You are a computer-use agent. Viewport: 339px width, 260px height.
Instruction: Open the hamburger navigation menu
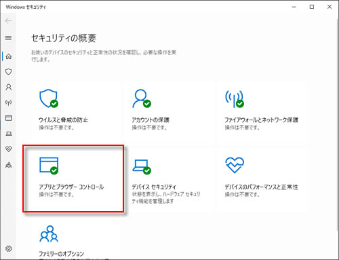(x=8, y=38)
